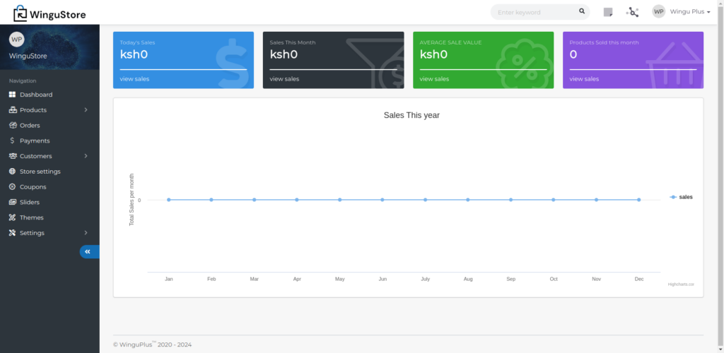This screenshot has height=353, width=724.
Task: Click the Orders gift box icon
Action: pyautogui.click(x=13, y=126)
